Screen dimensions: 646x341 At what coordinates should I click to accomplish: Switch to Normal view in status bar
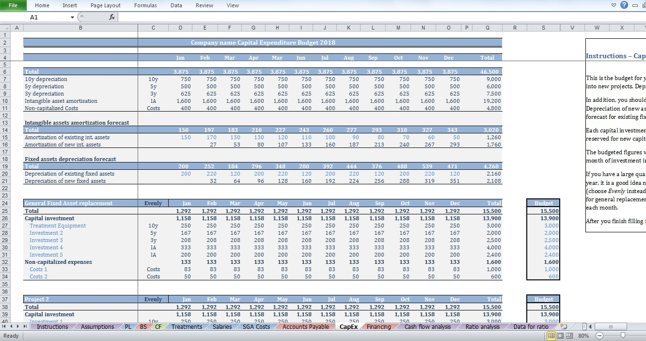[x=551, y=336]
